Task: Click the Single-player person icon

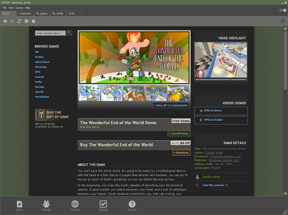Action: (x=197, y=177)
